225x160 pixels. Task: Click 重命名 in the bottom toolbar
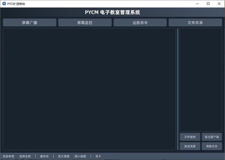(44, 156)
